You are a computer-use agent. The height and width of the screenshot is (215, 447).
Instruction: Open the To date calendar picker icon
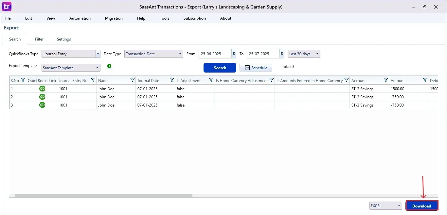pos(282,54)
